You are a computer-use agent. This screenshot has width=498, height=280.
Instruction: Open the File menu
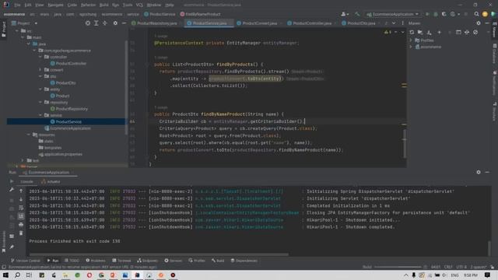(17, 5)
